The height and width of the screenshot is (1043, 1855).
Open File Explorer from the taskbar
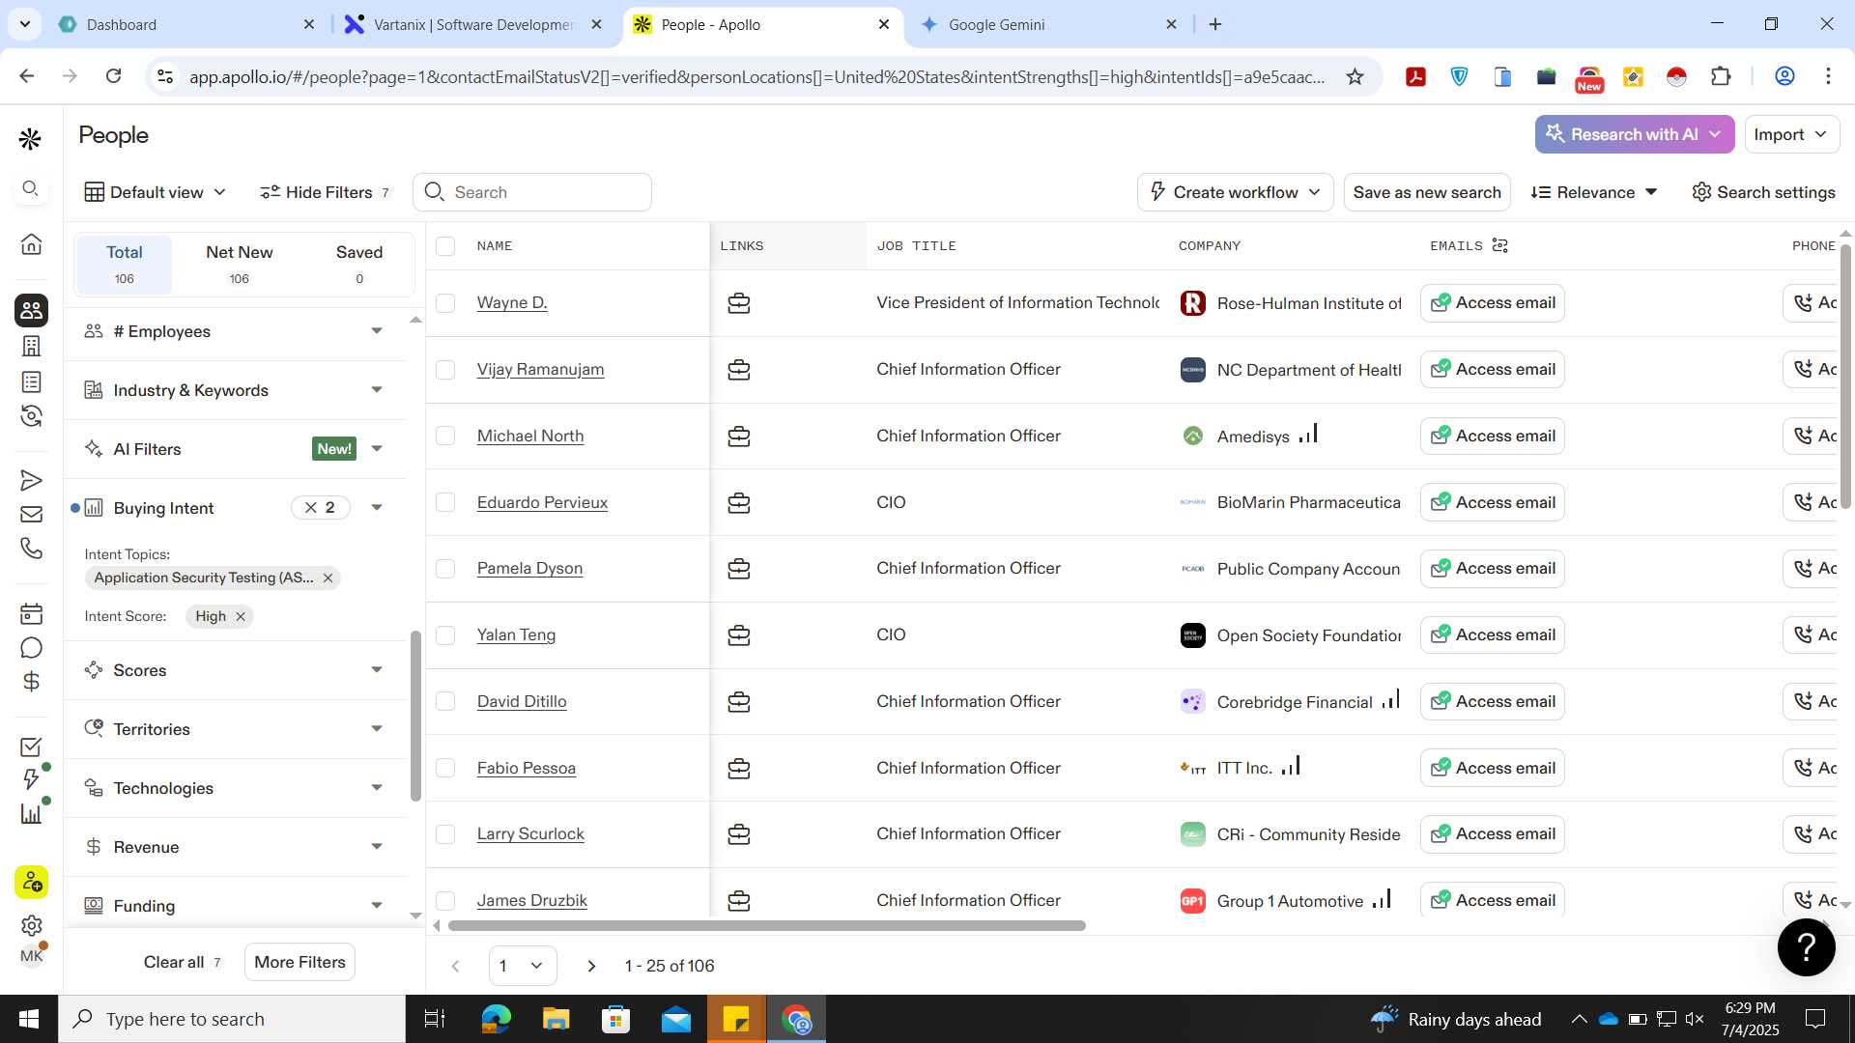point(556,1019)
